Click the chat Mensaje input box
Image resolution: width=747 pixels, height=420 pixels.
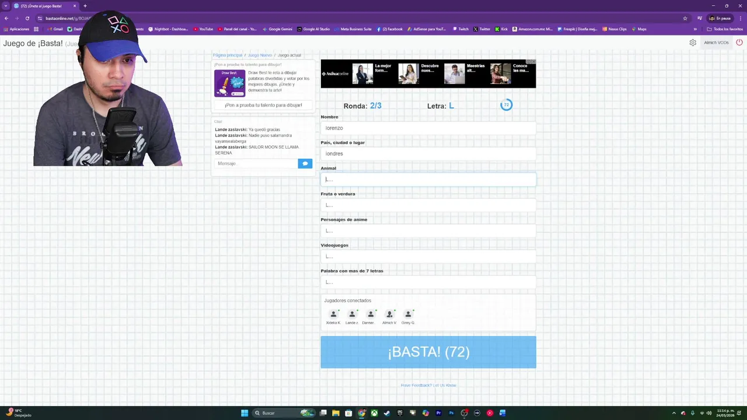point(256,164)
